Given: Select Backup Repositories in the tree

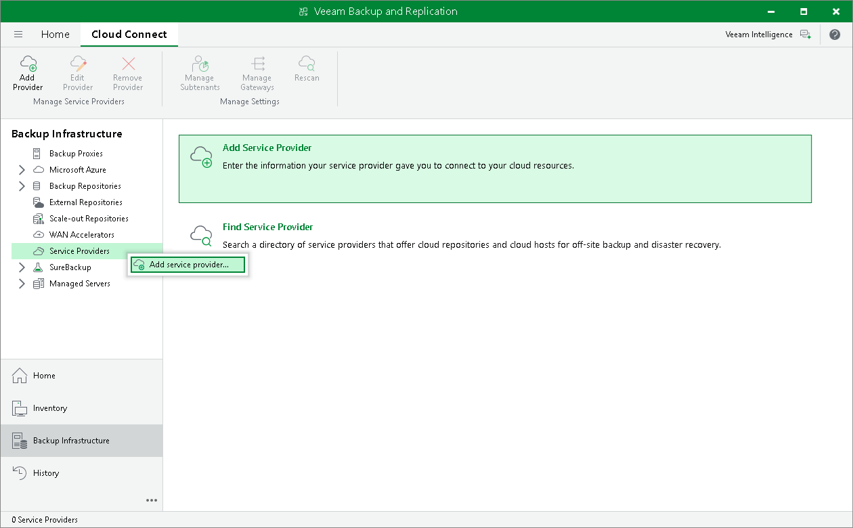Looking at the screenshot, I should (85, 186).
